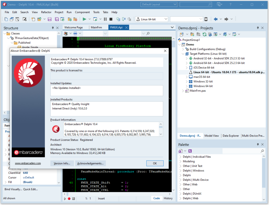Switch to the Welcome Page tab
Screen dimensions: 269x205
click(x=74, y=27)
